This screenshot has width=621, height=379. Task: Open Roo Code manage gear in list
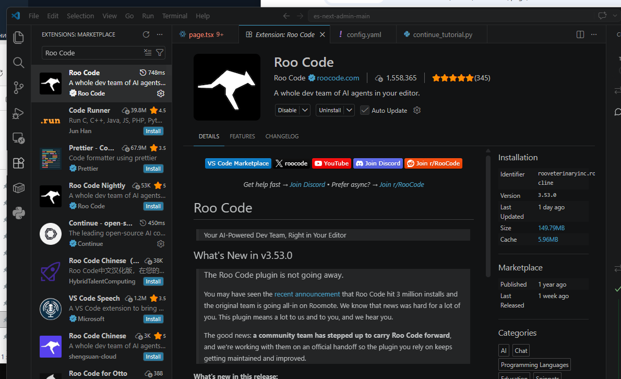tap(160, 93)
